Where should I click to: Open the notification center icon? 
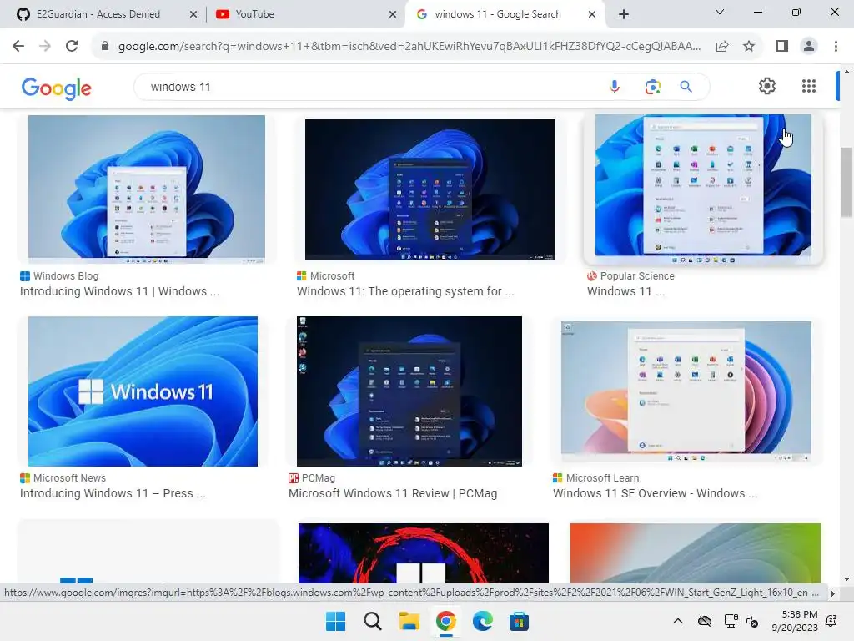coord(831,621)
